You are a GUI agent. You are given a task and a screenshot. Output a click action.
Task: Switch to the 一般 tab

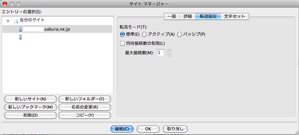[x=171, y=16]
